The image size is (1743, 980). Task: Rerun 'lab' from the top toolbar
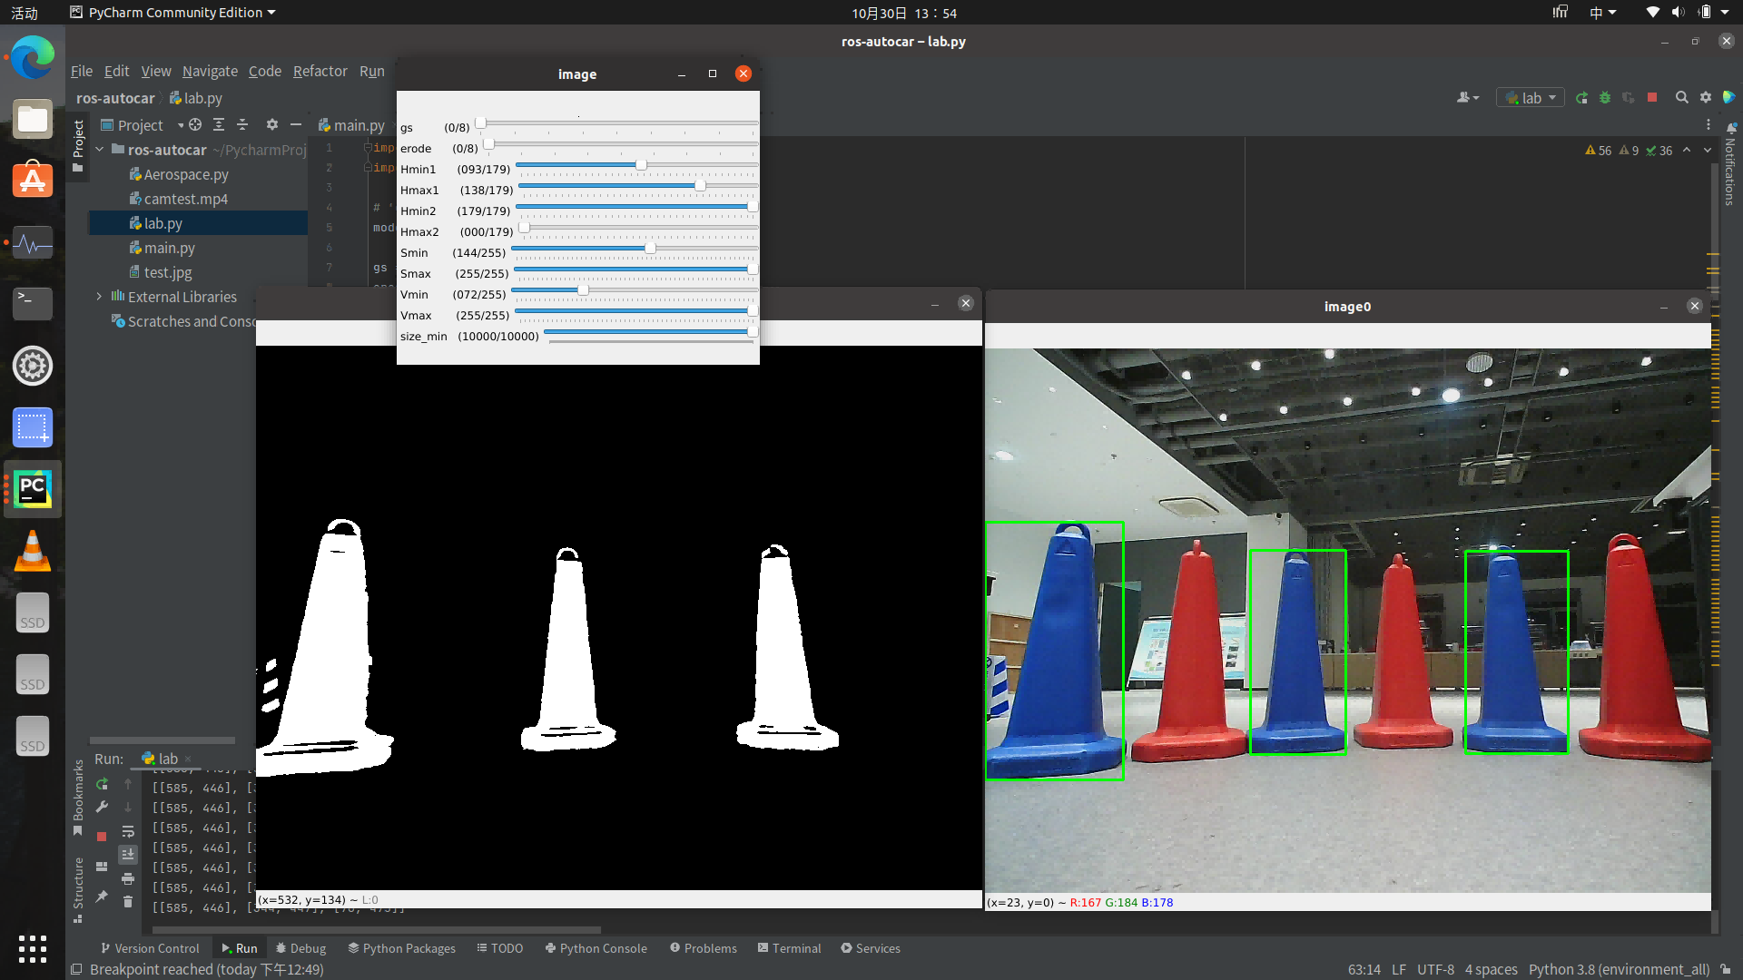[x=1581, y=98]
